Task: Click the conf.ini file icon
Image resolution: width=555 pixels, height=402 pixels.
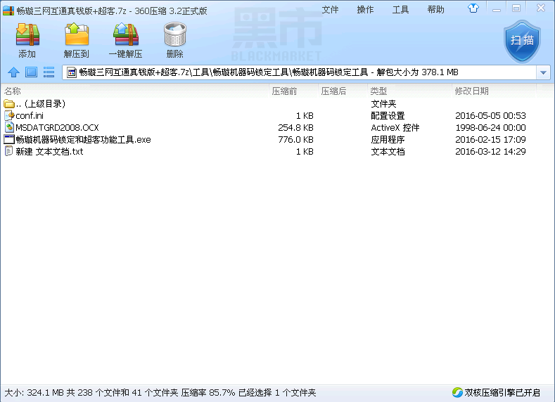Action: [x=9, y=115]
